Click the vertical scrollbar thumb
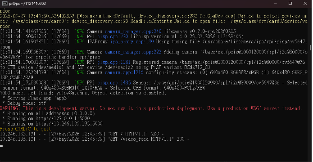 (x=310, y=48)
